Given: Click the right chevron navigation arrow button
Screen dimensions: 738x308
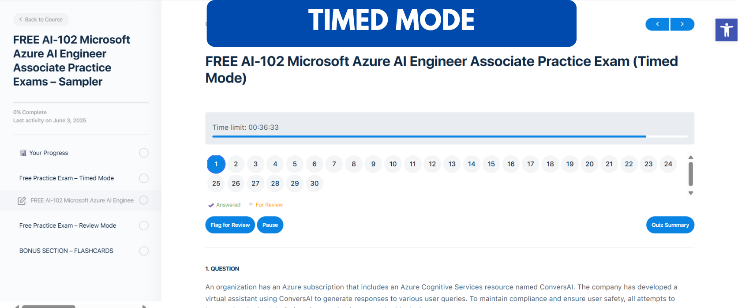Looking at the screenshot, I should point(682,24).
